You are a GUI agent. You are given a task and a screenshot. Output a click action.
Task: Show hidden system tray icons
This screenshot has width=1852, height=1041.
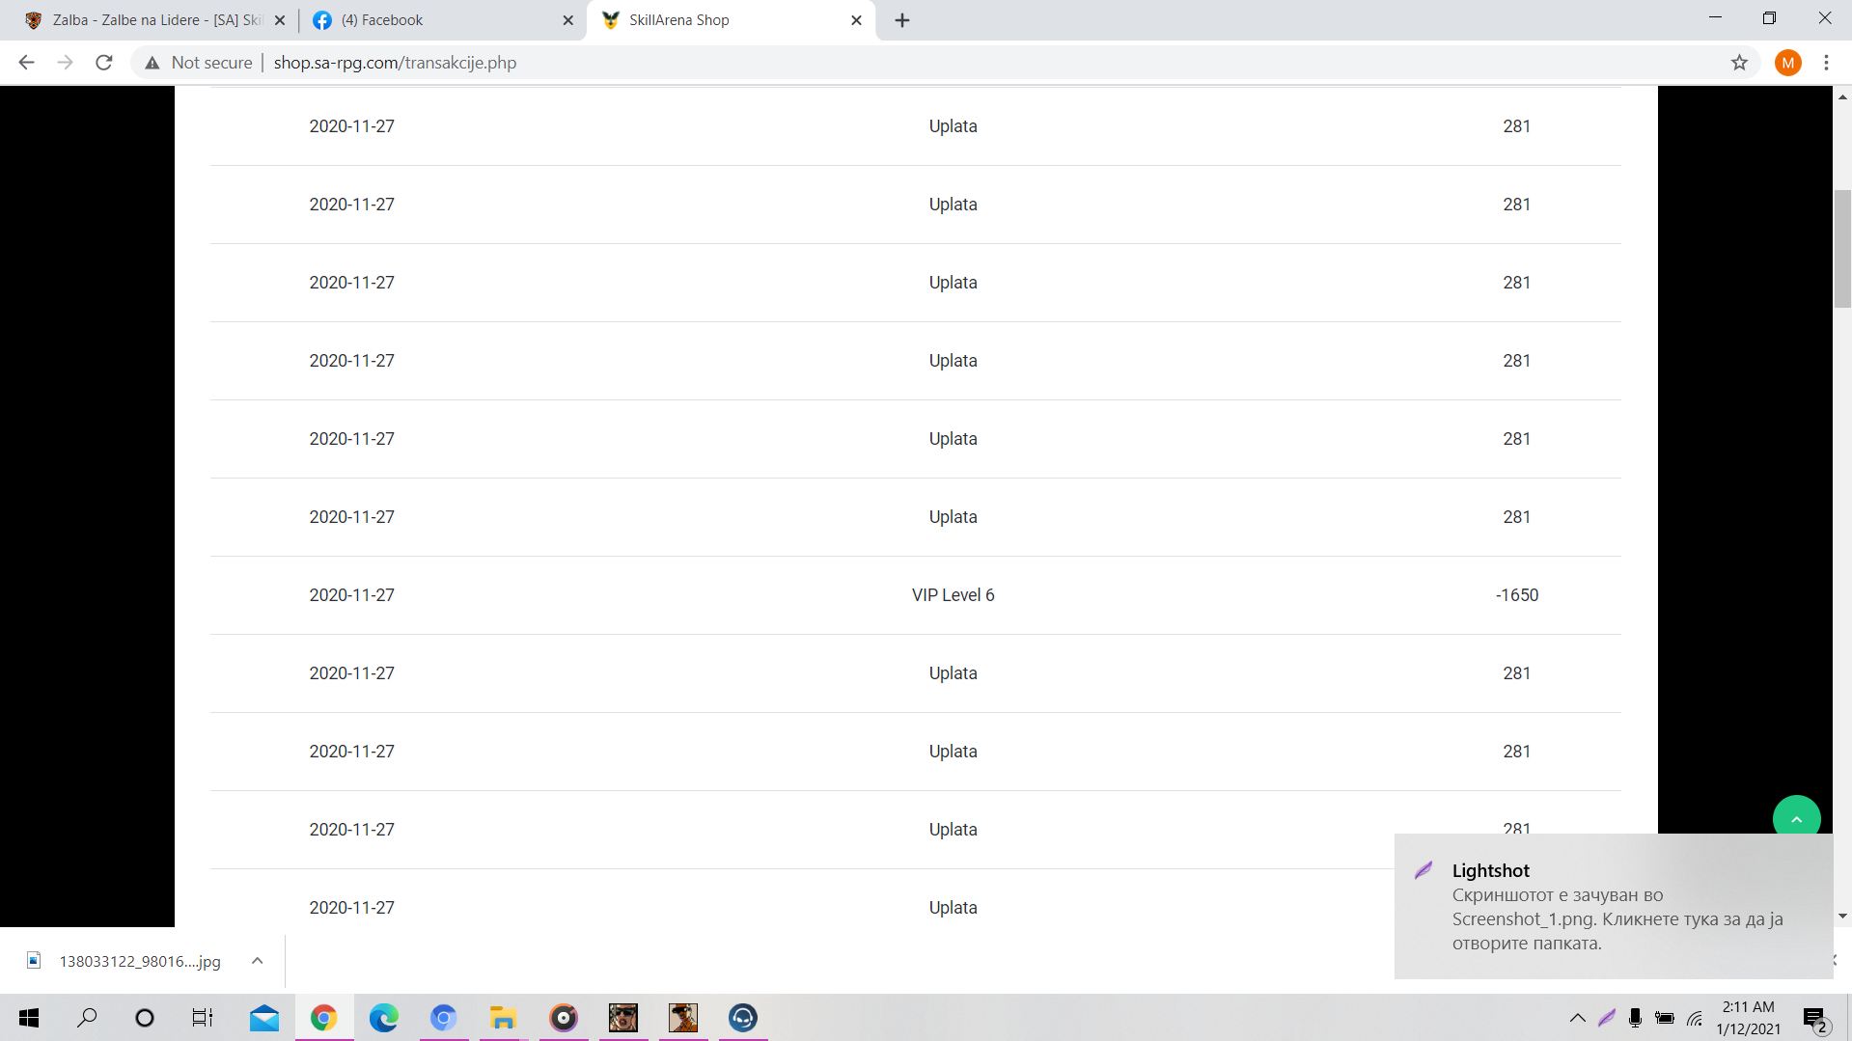coord(1577,1018)
